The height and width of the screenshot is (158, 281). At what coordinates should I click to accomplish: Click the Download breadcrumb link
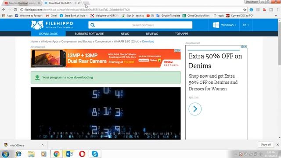(x=148, y=41)
